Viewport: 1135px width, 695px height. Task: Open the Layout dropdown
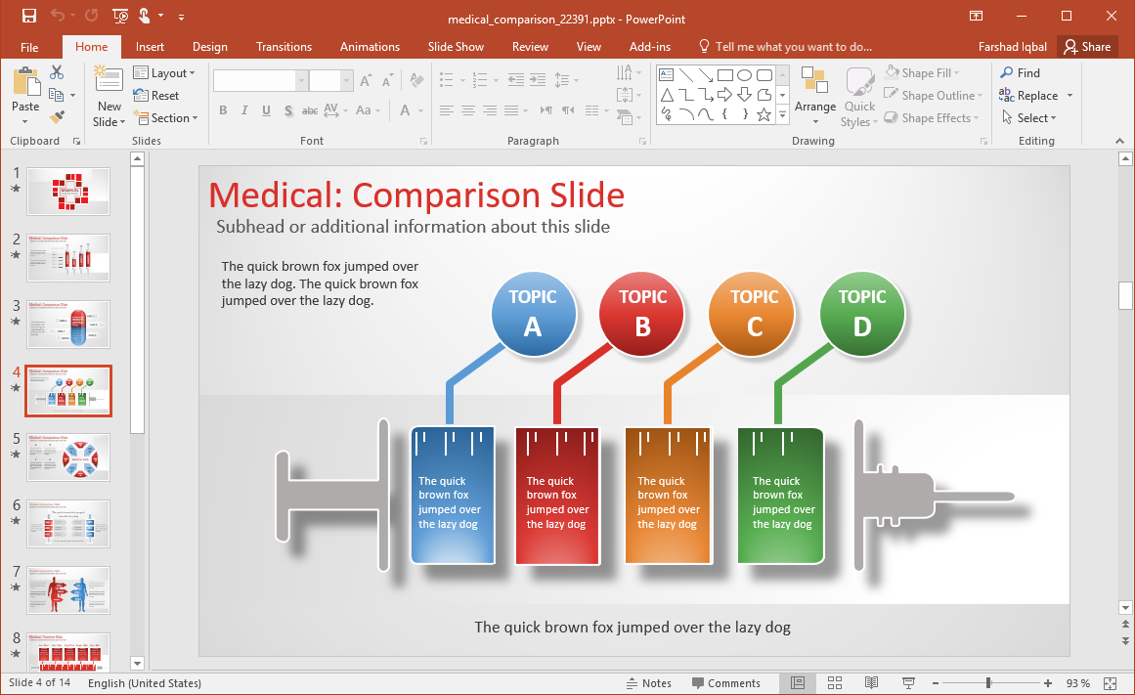(165, 72)
